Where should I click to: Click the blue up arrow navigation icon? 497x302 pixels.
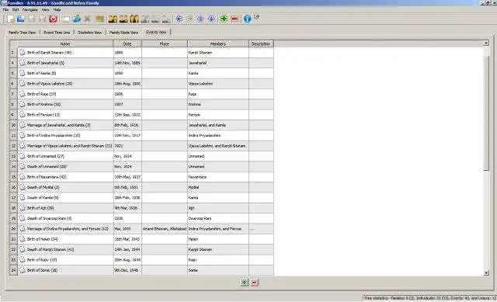pos(200,19)
